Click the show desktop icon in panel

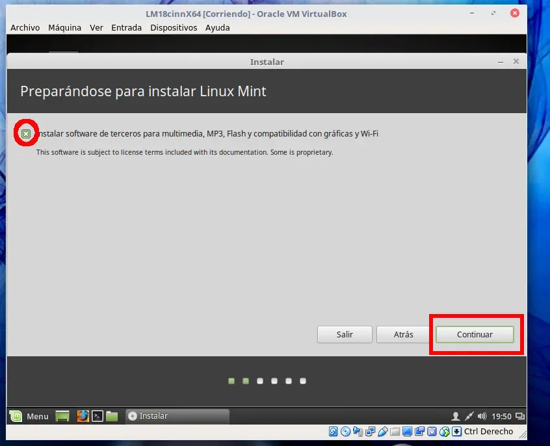tap(62, 416)
